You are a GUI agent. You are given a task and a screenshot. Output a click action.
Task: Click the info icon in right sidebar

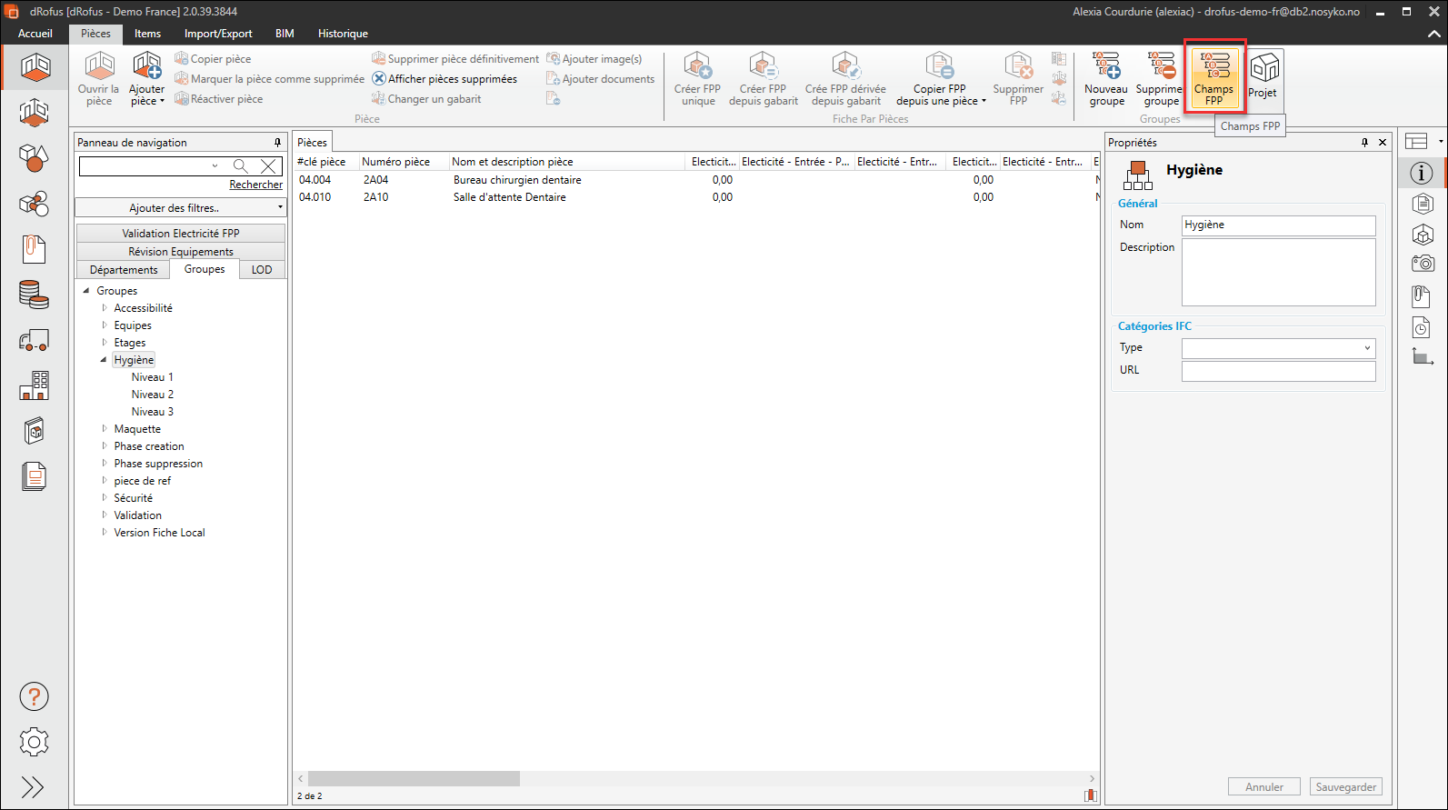pos(1422,173)
